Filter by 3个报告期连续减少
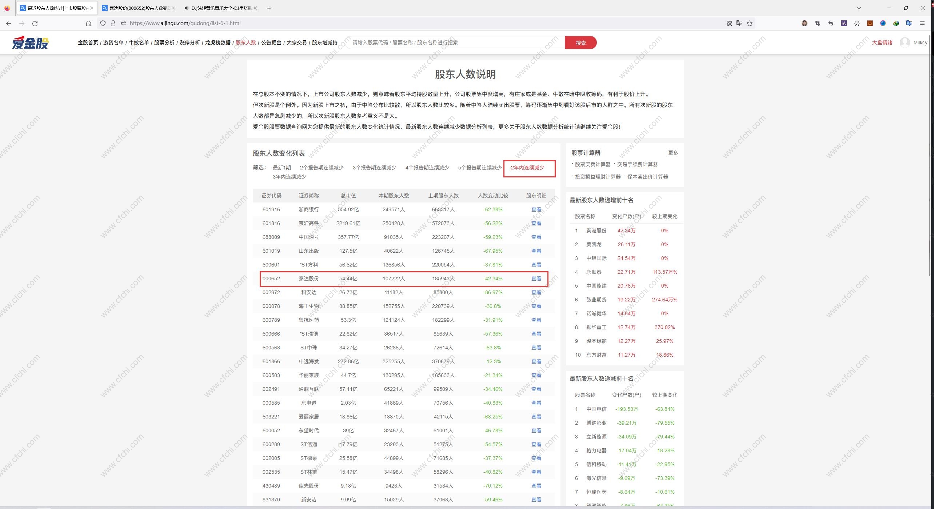934x509 pixels. point(374,168)
